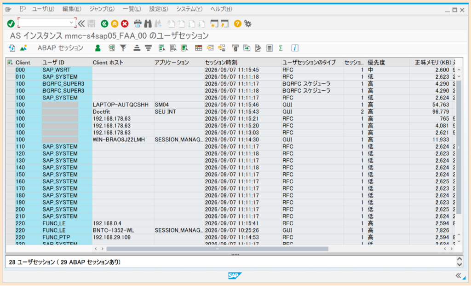Select the LAPTOP-AUTQCSHH host cell
This screenshot has width=471, height=286.
(123, 105)
